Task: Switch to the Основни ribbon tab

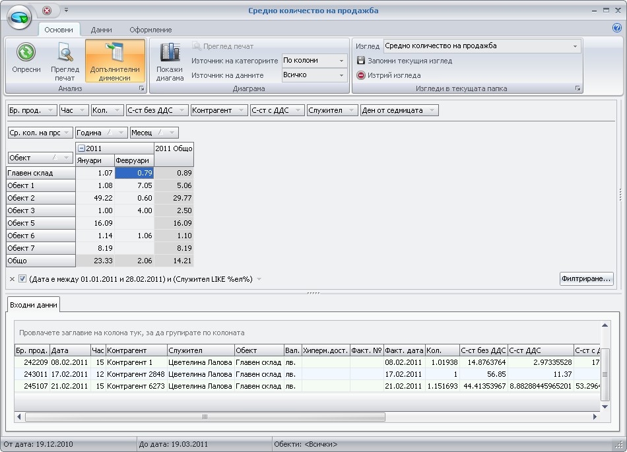Action: click(x=59, y=30)
